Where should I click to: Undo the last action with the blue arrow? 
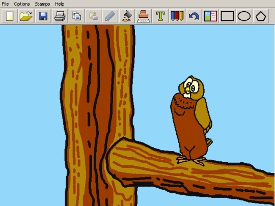click(x=194, y=16)
